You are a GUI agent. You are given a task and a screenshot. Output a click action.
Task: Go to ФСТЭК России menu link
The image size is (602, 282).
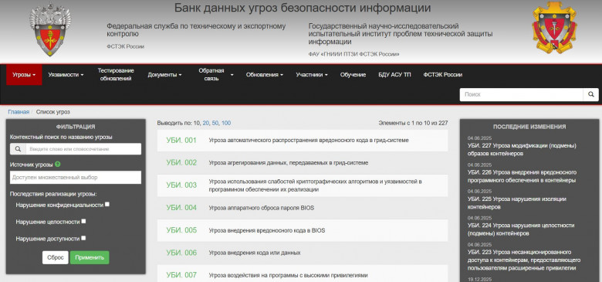click(x=443, y=75)
